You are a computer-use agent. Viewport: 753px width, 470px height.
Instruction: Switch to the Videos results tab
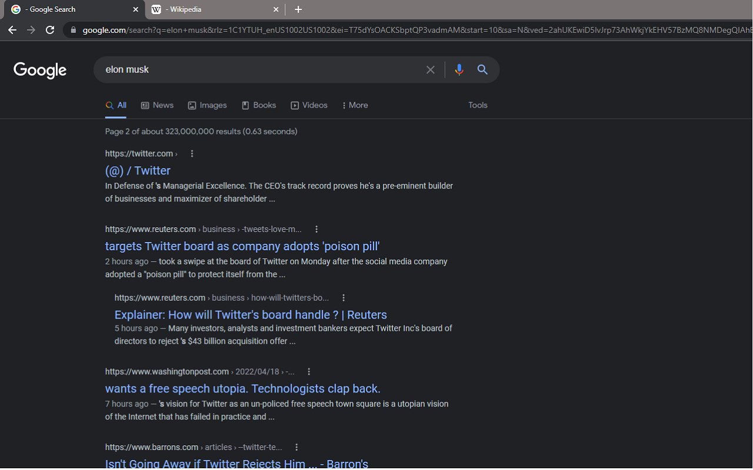tap(309, 106)
